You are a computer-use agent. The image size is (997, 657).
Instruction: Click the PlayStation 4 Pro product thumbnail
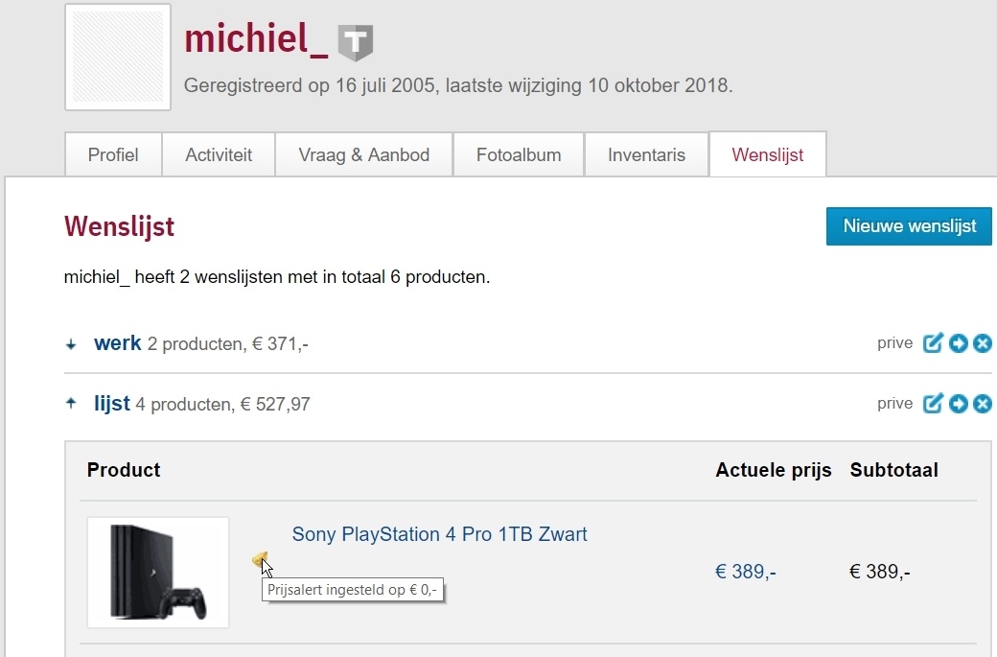click(158, 573)
